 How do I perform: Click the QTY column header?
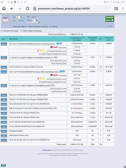pos(100,39)
